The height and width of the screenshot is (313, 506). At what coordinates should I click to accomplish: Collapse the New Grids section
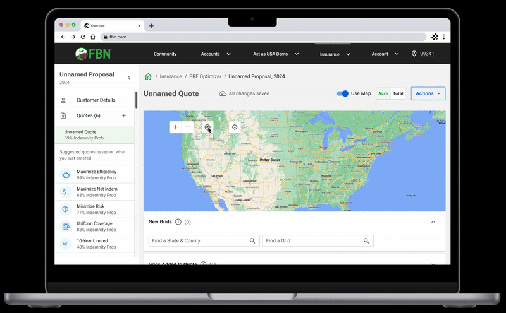[x=433, y=222]
